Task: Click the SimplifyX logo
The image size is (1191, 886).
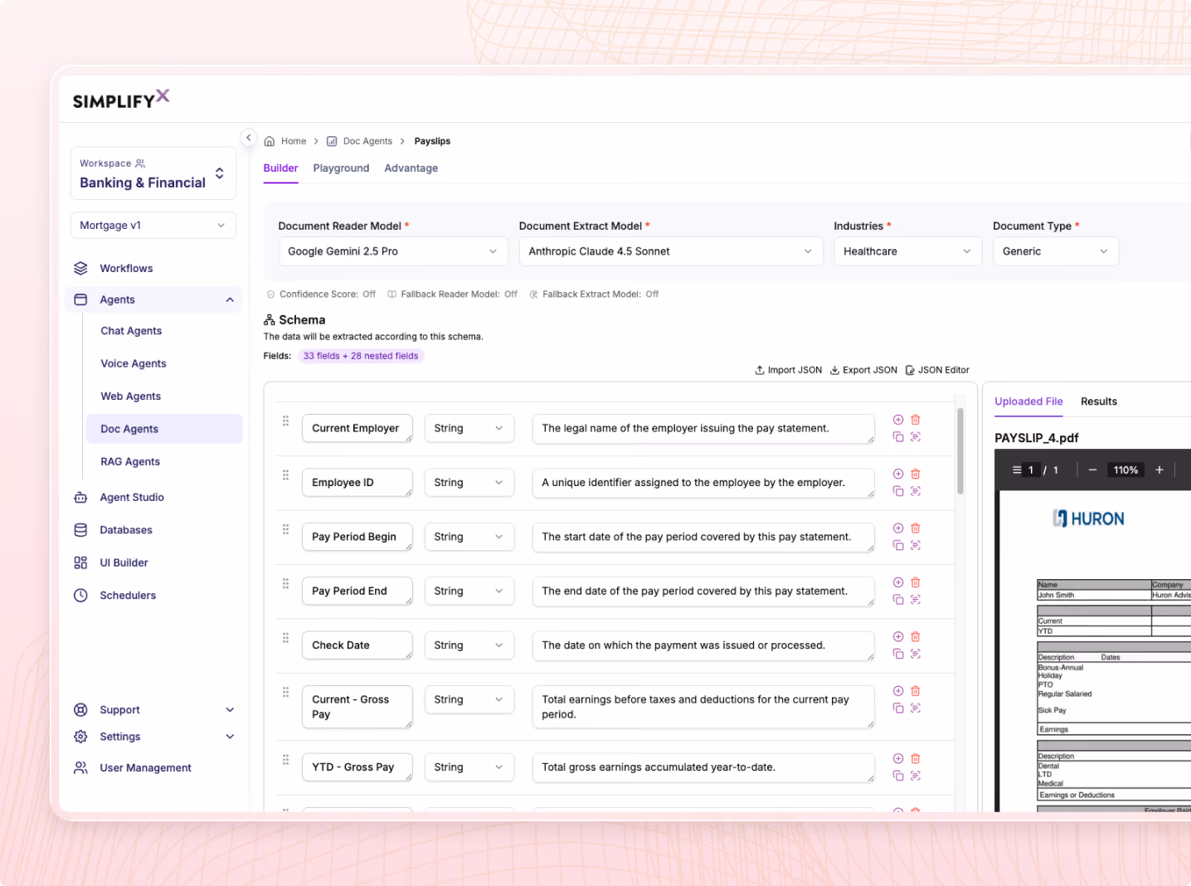Action: pos(121,99)
